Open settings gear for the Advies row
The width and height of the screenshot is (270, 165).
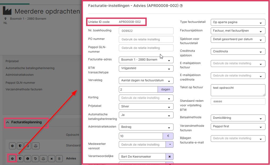tap(12, 158)
